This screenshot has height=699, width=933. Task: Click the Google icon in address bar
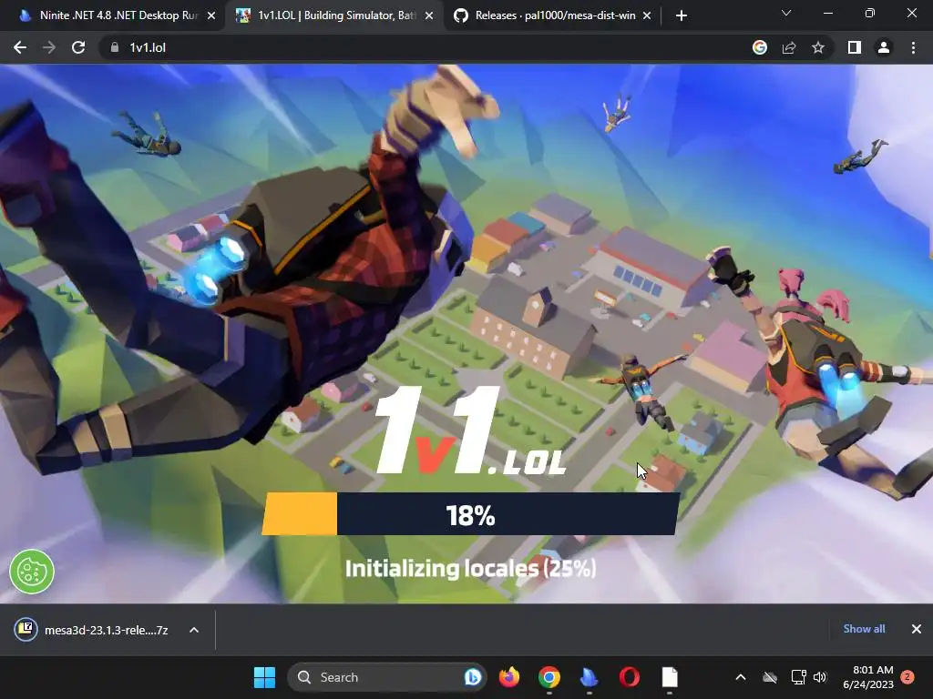pyautogui.click(x=760, y=47)
